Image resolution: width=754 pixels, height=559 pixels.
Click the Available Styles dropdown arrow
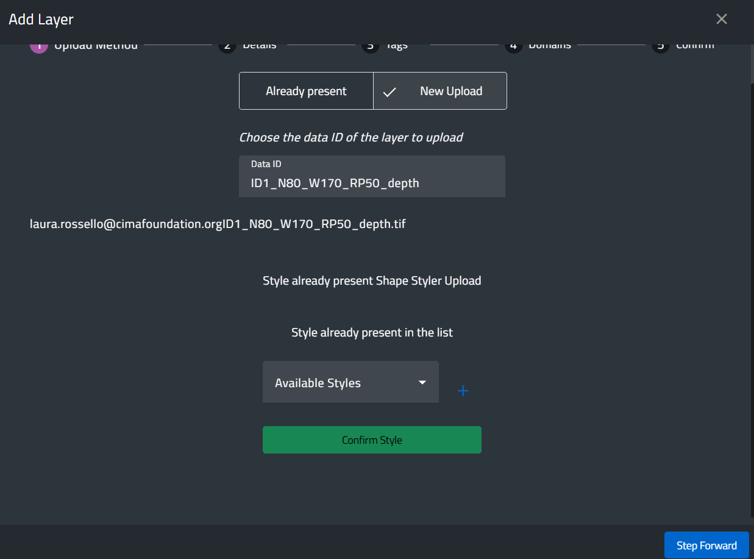click(x=422, y=383)
